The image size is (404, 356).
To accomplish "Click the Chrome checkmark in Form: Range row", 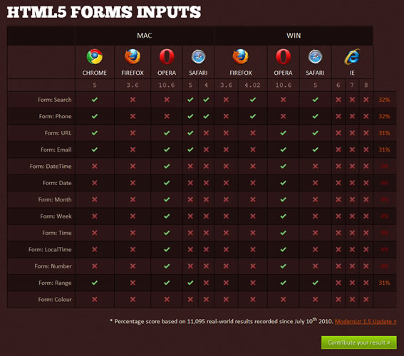I will 95,283.
